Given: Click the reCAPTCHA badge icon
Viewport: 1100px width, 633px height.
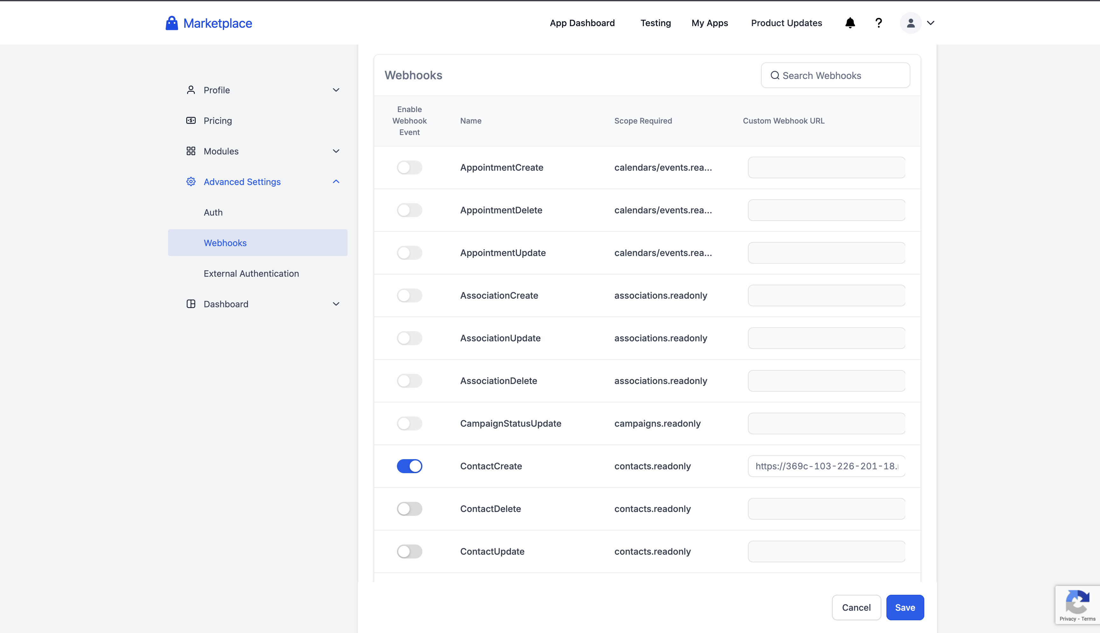Looking at the screenshot, I should [x=1077, y=602].
